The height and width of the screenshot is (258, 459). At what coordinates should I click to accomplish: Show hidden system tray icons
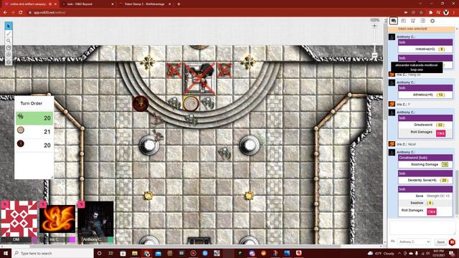399,253
